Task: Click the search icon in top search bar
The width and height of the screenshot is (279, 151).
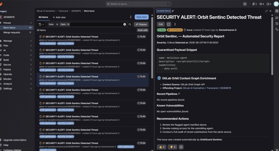Action: [108, 4]
